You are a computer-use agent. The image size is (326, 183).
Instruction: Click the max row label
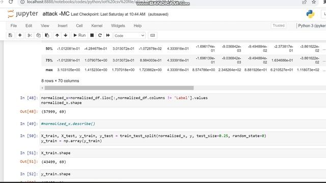tap(49, 70)
